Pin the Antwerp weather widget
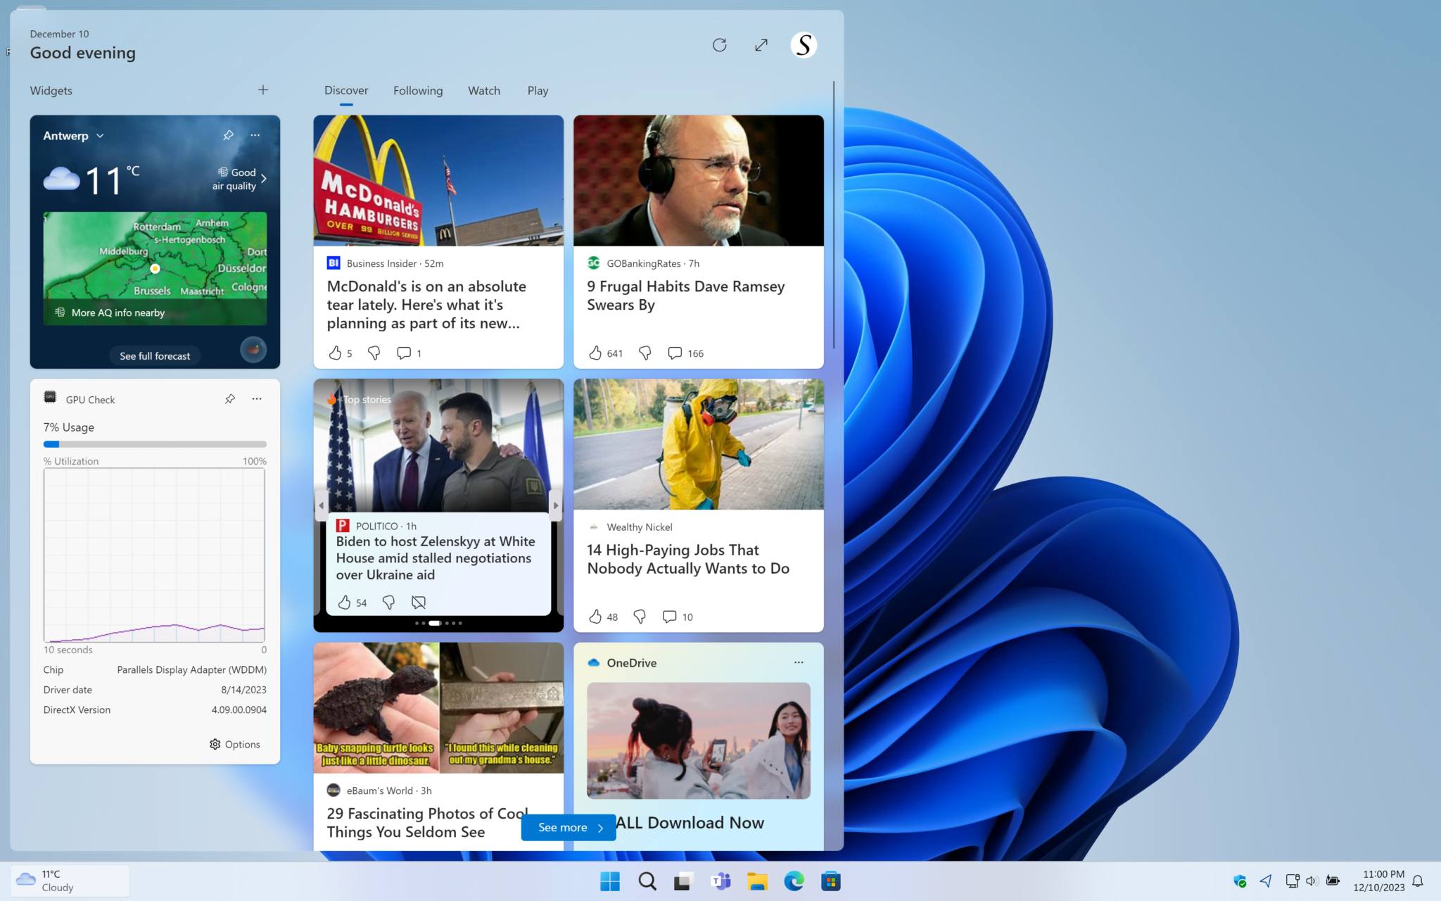This screenshot has height=901, width=1441. [227, 135]
